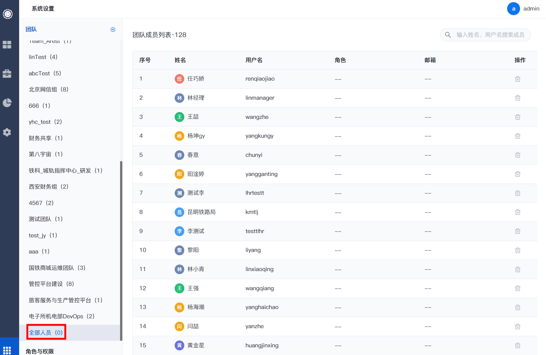Delete member 阳淦婷 with trash icon
This screenshot has width=546, height=355.
tap(518, 174)
